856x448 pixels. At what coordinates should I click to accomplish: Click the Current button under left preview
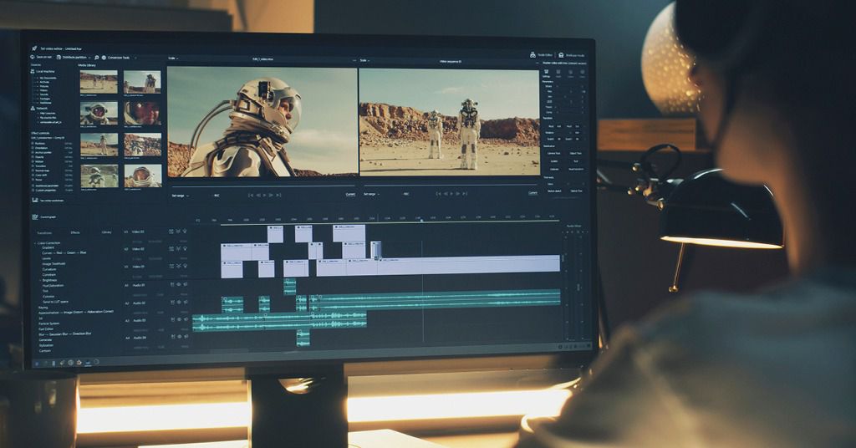350,194
